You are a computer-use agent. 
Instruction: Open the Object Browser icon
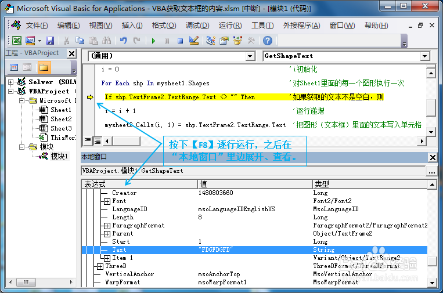[237, 41]
